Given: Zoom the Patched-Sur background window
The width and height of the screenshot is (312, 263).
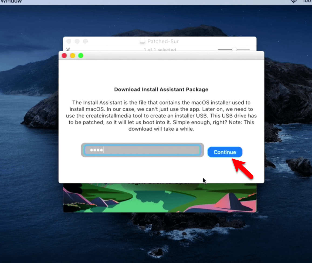Looking at the screenshot, I should coord(85,41).
